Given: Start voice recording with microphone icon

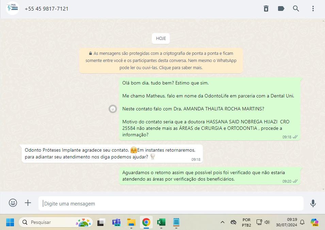Looking at the screenshot, I should click(x=313, y=203).
